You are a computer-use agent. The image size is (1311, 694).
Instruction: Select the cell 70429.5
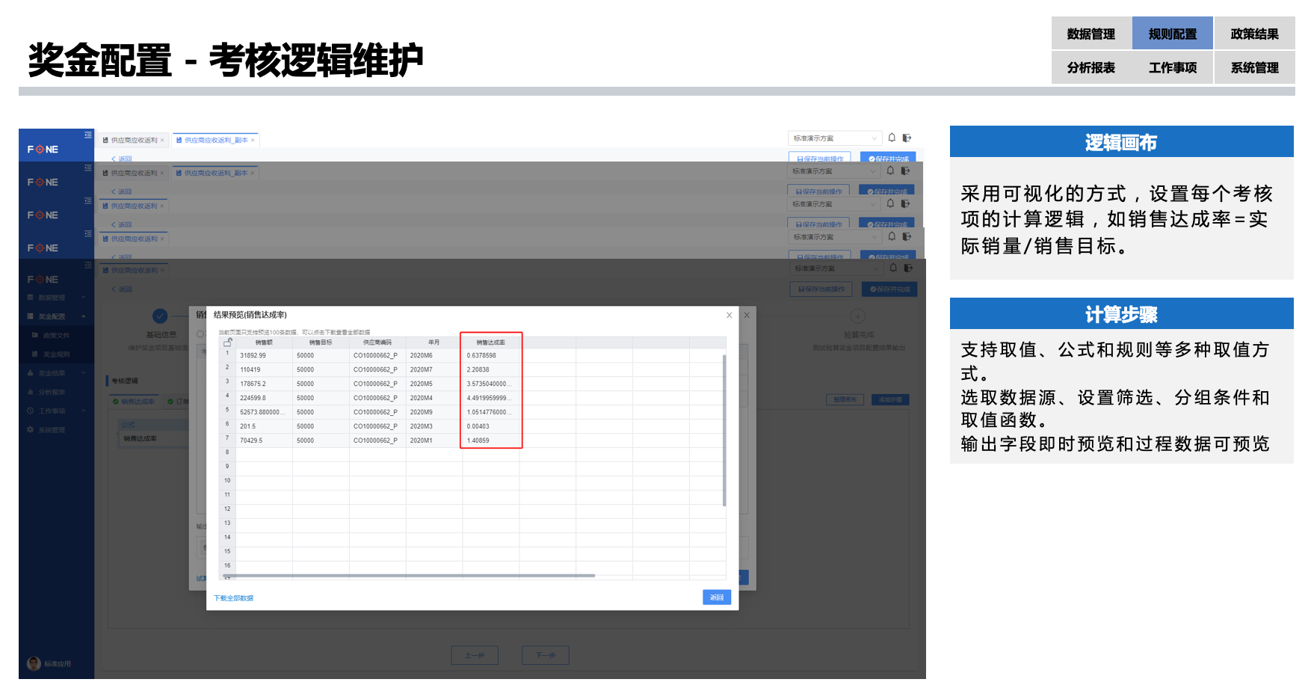pos(264,441)
